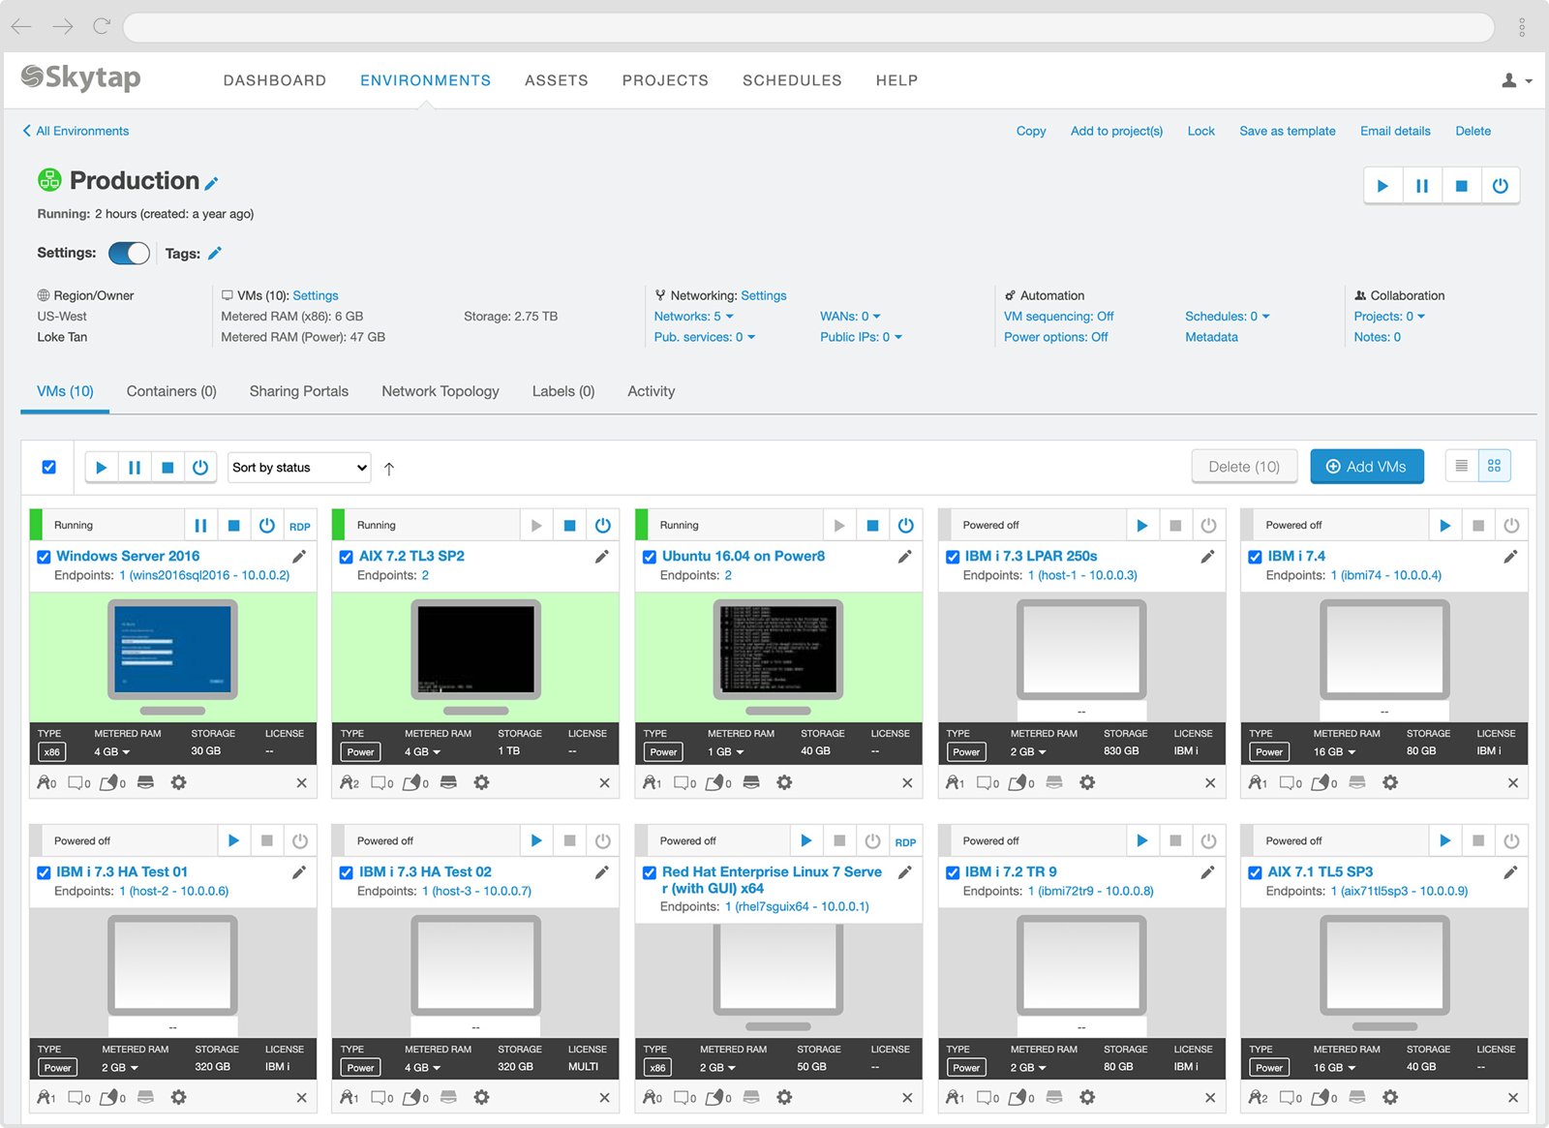This screenshot has width=1549, height=1128.
Task: Open RDP for Red Hat Enterprise Linux VM
Action: pyautogui.click(x=905, y=842)
